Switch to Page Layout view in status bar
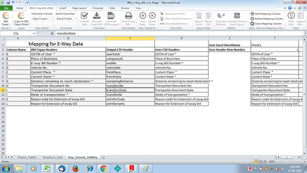This screenshot has width=307, height=173. 260,162
